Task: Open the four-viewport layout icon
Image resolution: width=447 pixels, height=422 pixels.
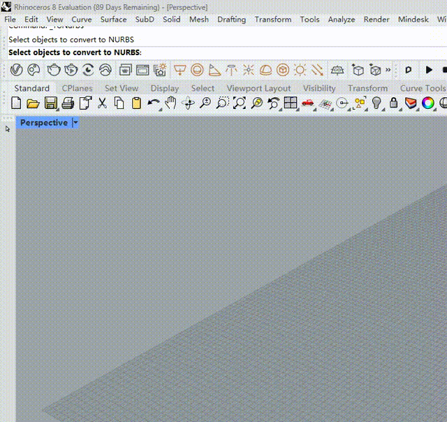Action: pos(291,103)
